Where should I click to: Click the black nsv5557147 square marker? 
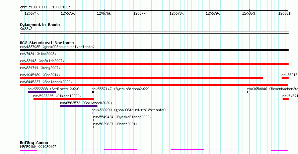click(93, 92)
